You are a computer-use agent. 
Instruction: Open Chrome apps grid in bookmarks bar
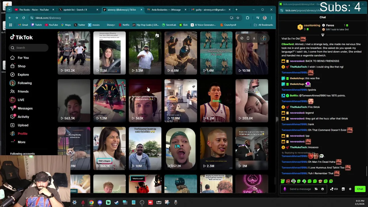pos(10,25)
